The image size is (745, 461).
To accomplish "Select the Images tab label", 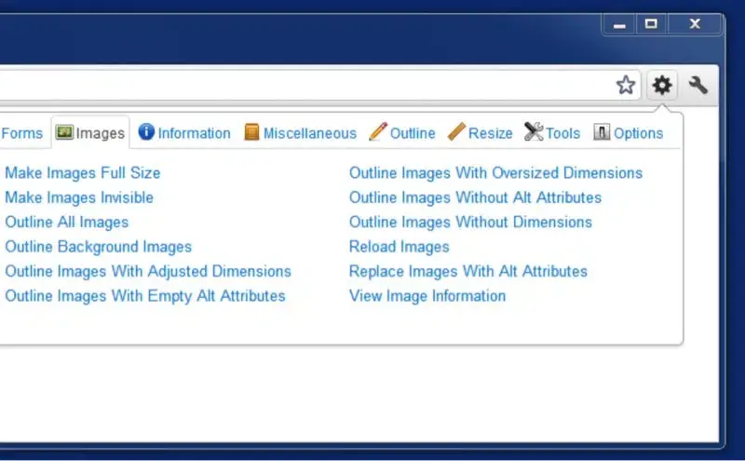I will 101,133.
